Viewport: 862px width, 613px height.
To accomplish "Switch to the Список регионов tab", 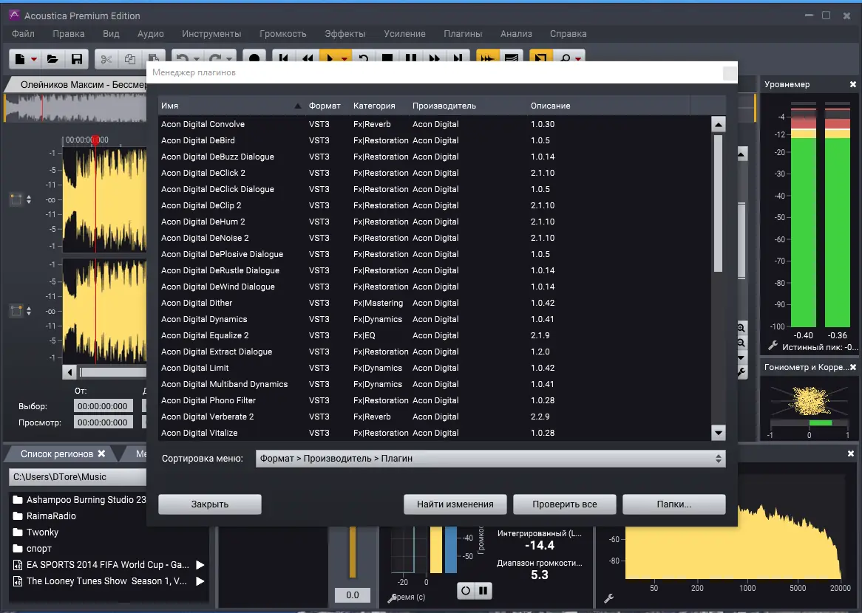I will [x=57, y=453].
